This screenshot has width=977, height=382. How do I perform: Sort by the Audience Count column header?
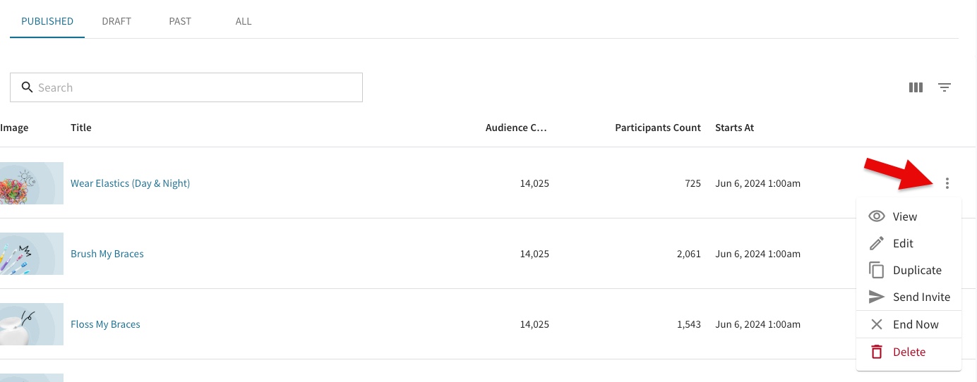pyautogui.click(x=517, y=128)
